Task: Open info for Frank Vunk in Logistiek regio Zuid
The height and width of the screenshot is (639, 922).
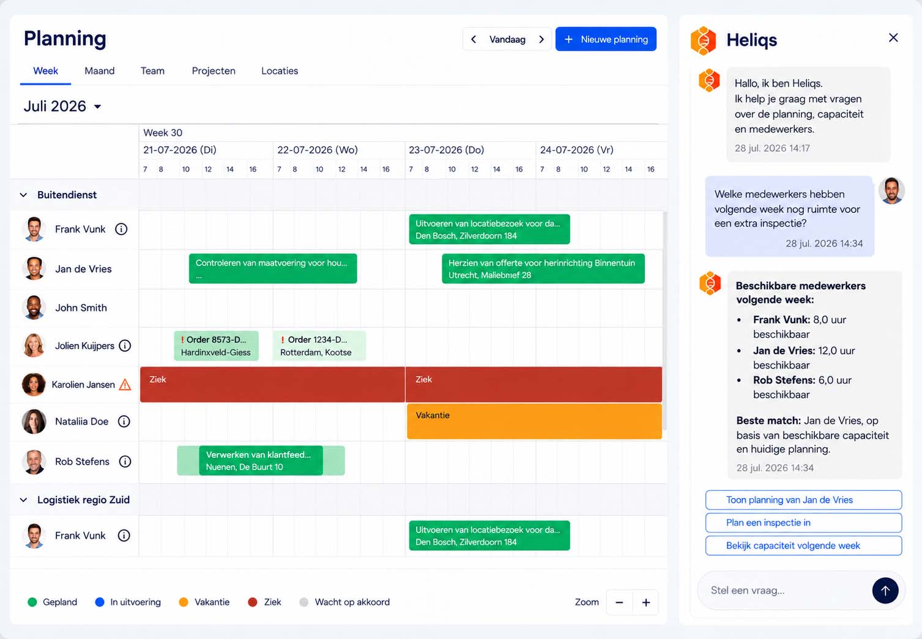Action: (x=124, y=536)
